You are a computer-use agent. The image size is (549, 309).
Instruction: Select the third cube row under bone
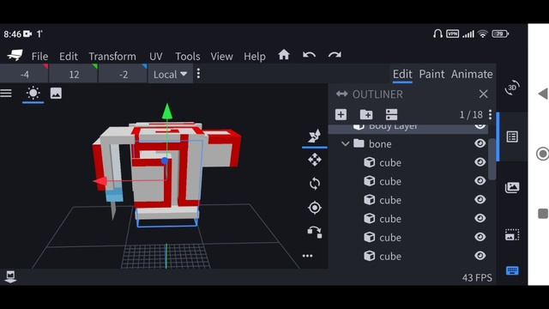[408, 200]
